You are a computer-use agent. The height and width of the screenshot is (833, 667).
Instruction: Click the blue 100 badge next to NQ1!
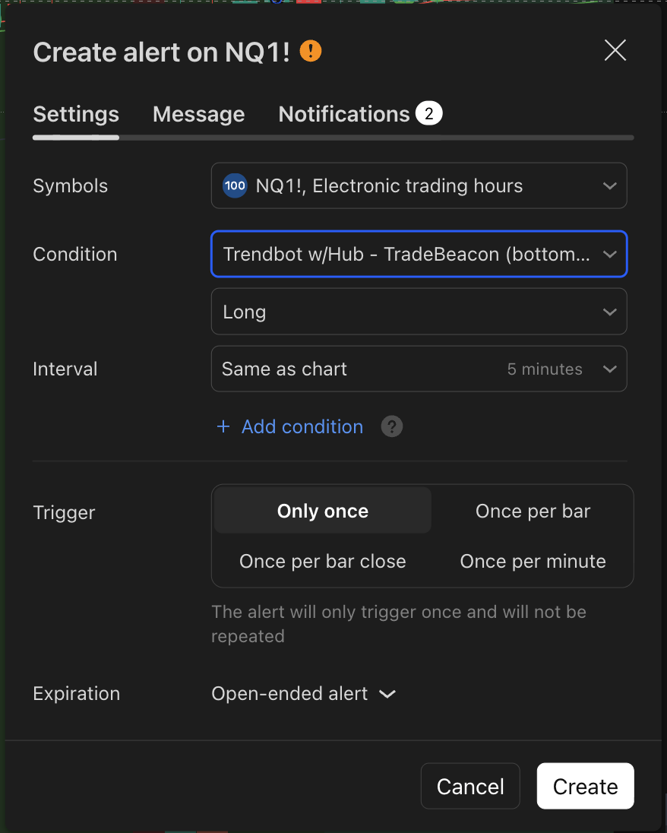[236, 185]
